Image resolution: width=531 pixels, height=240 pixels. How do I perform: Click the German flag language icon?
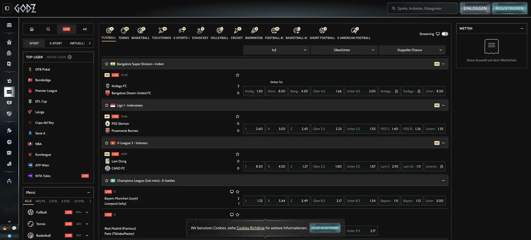coord(5,228)
